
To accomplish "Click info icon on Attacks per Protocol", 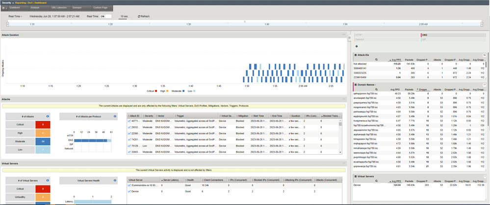I will point(114,116).
